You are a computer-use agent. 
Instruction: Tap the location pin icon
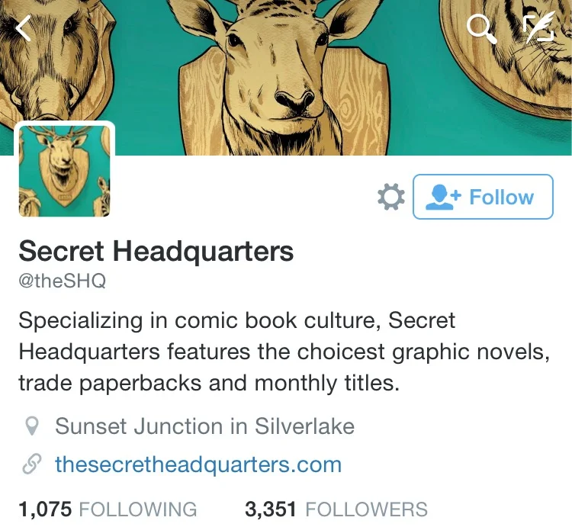32,426
